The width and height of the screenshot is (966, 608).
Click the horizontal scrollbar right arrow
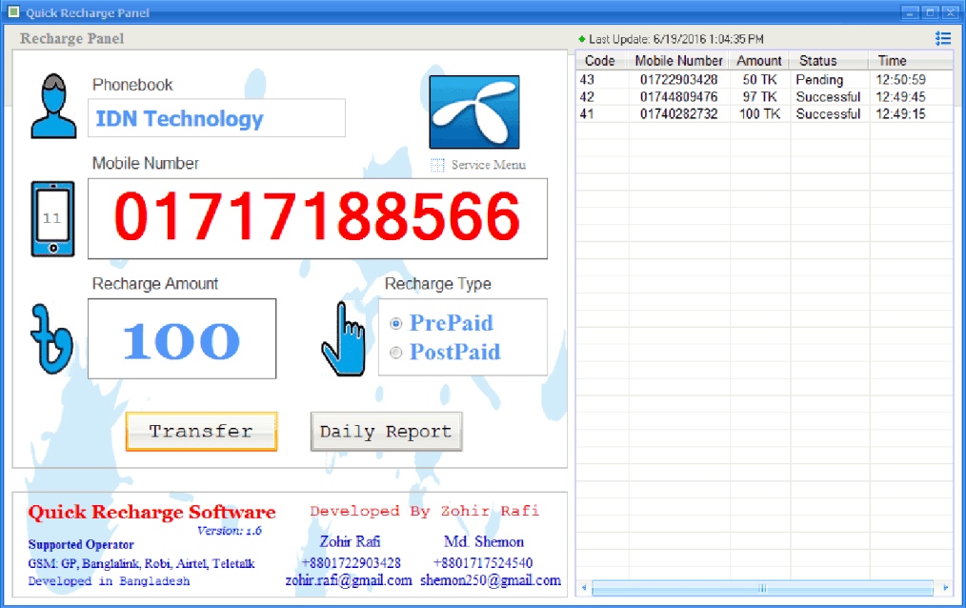[x=945, y=588]
